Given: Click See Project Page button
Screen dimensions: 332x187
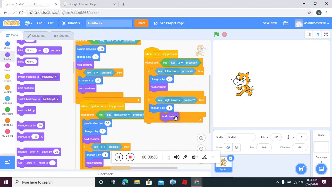Looking at the screenshot, I should tap(169, 23).
